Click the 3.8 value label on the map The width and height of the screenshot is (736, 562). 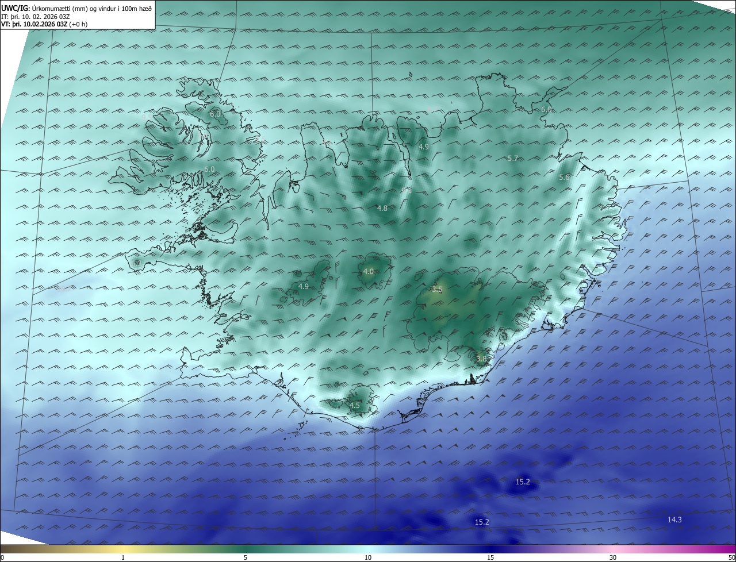(481, 359)
